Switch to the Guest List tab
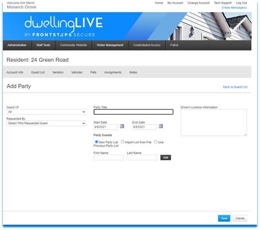The width and height of the screenshot is (260, 230). coord(38,72)
